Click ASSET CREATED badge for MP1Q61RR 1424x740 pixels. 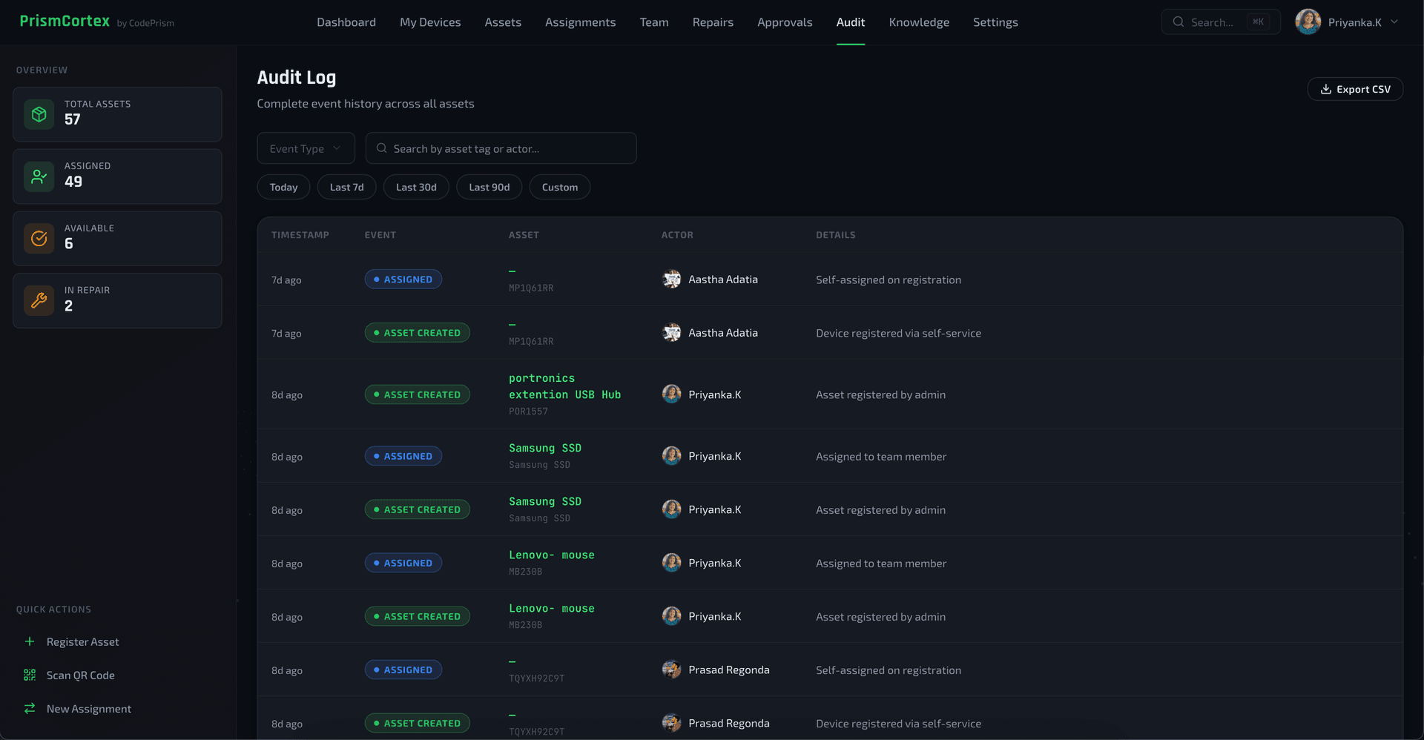click(417, 332)
